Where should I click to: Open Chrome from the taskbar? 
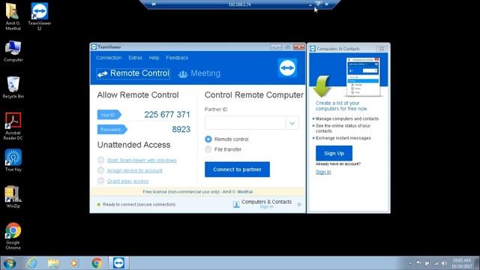coord(97,263)
